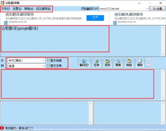Paste text with the 粘贴 button
This screenshot has height=131, width=166.
(129, 63)
